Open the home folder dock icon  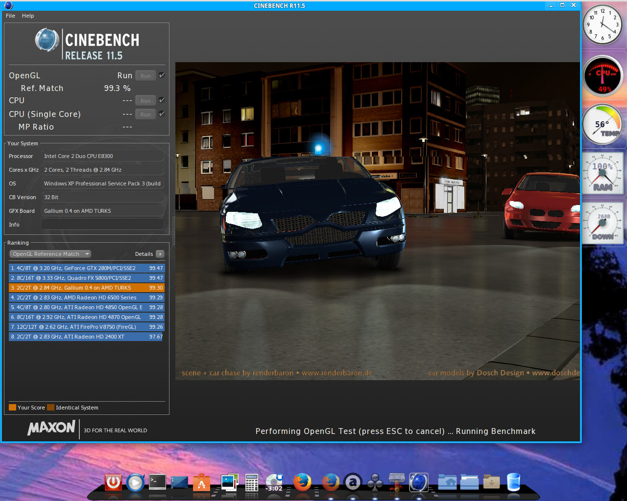(x=447, y=482)
